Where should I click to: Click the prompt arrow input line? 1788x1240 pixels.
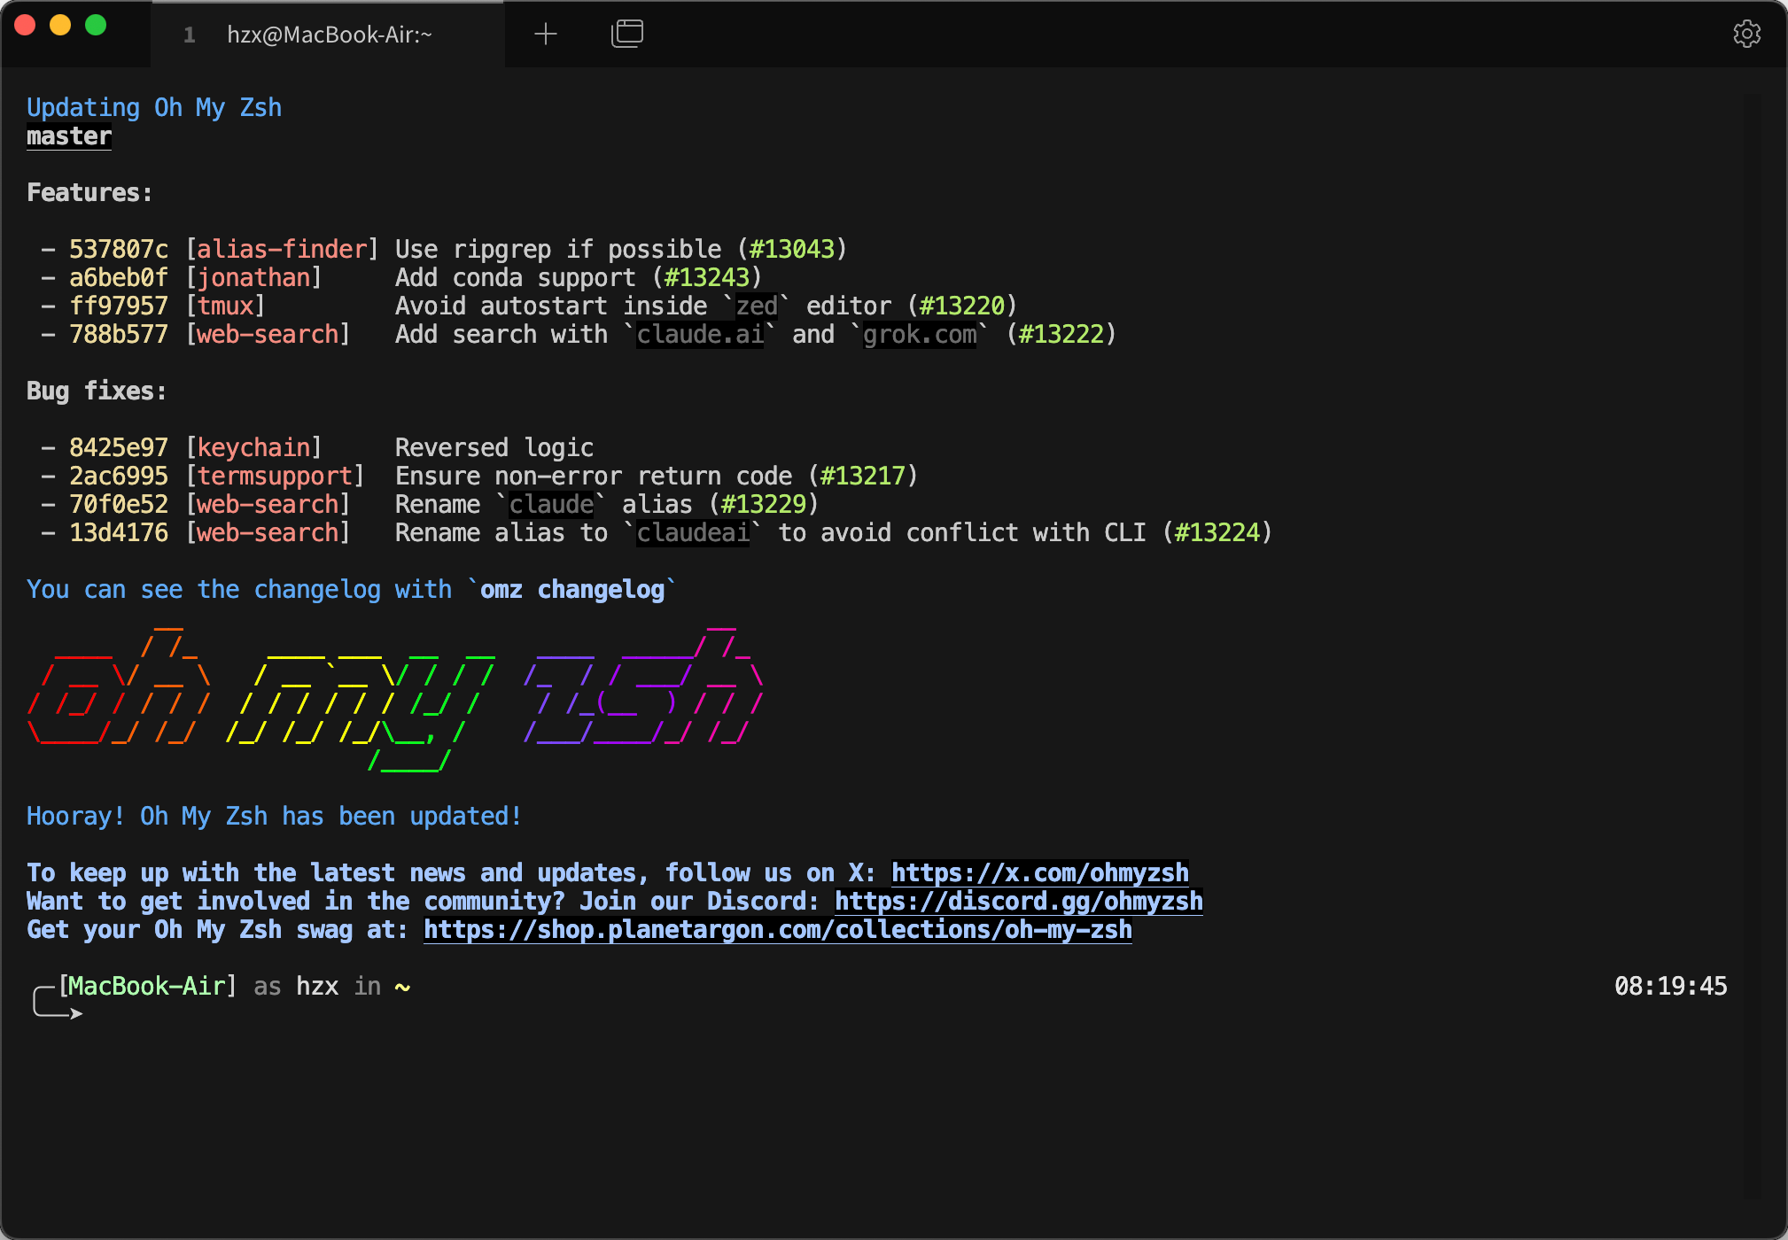click(58, 1013)
